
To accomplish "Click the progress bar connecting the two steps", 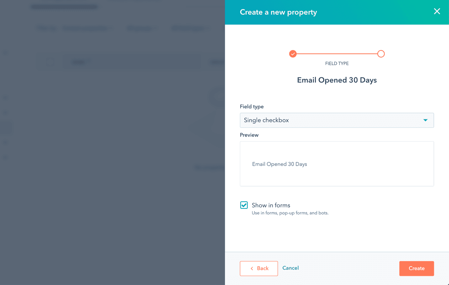I will click(336, 54).
